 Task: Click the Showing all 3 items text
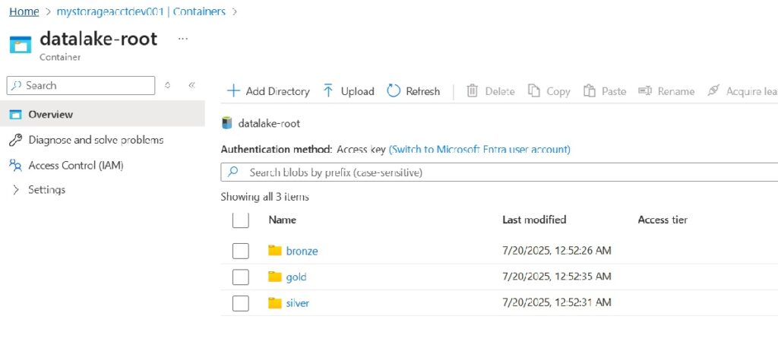tap(265, 197)
